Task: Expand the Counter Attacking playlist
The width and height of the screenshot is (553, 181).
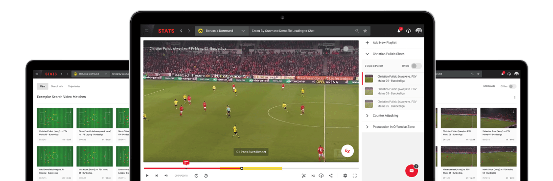Action: click(392, 116)
